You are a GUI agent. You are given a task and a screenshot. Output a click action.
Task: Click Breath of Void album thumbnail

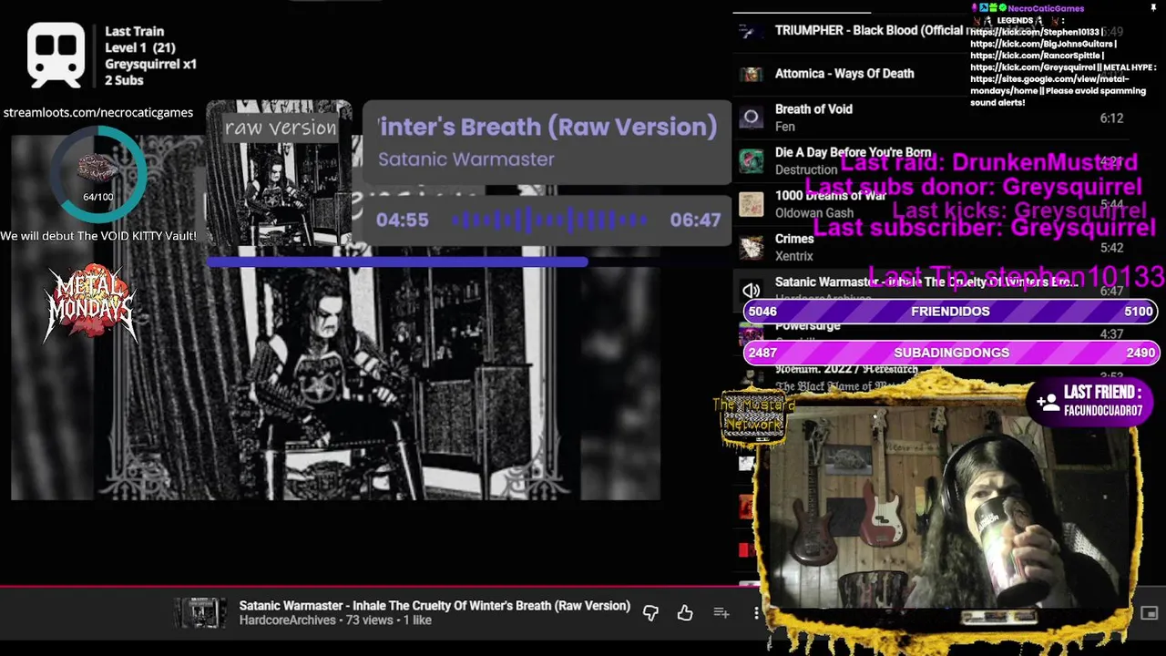[x=751, y=117]
